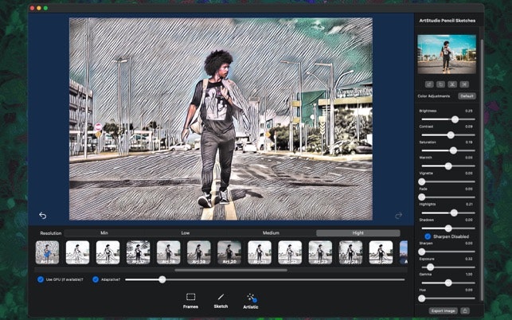Select the Art 24 style thumbnail
This screenshot has width=512, height=320.
pyautogui.click(x=350, y=252)
